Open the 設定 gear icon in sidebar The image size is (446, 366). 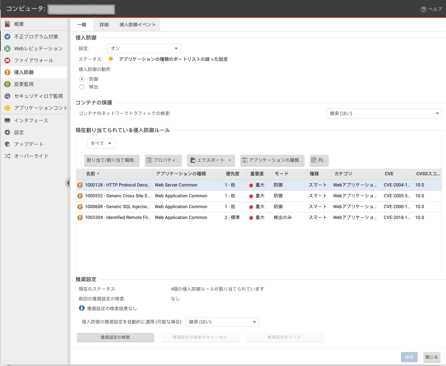click(7, 132)
